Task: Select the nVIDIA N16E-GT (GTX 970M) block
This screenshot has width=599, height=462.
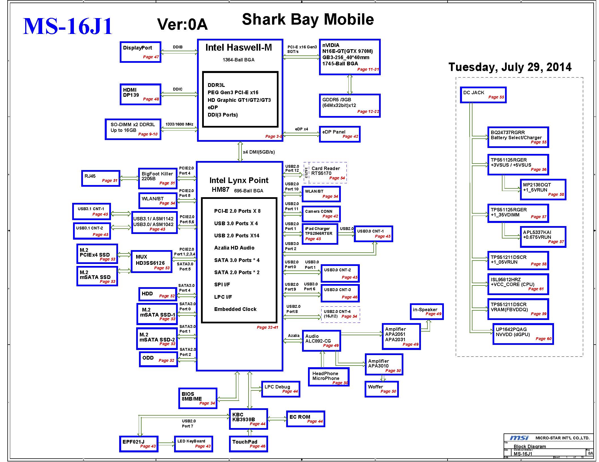Action: [350, 57]
